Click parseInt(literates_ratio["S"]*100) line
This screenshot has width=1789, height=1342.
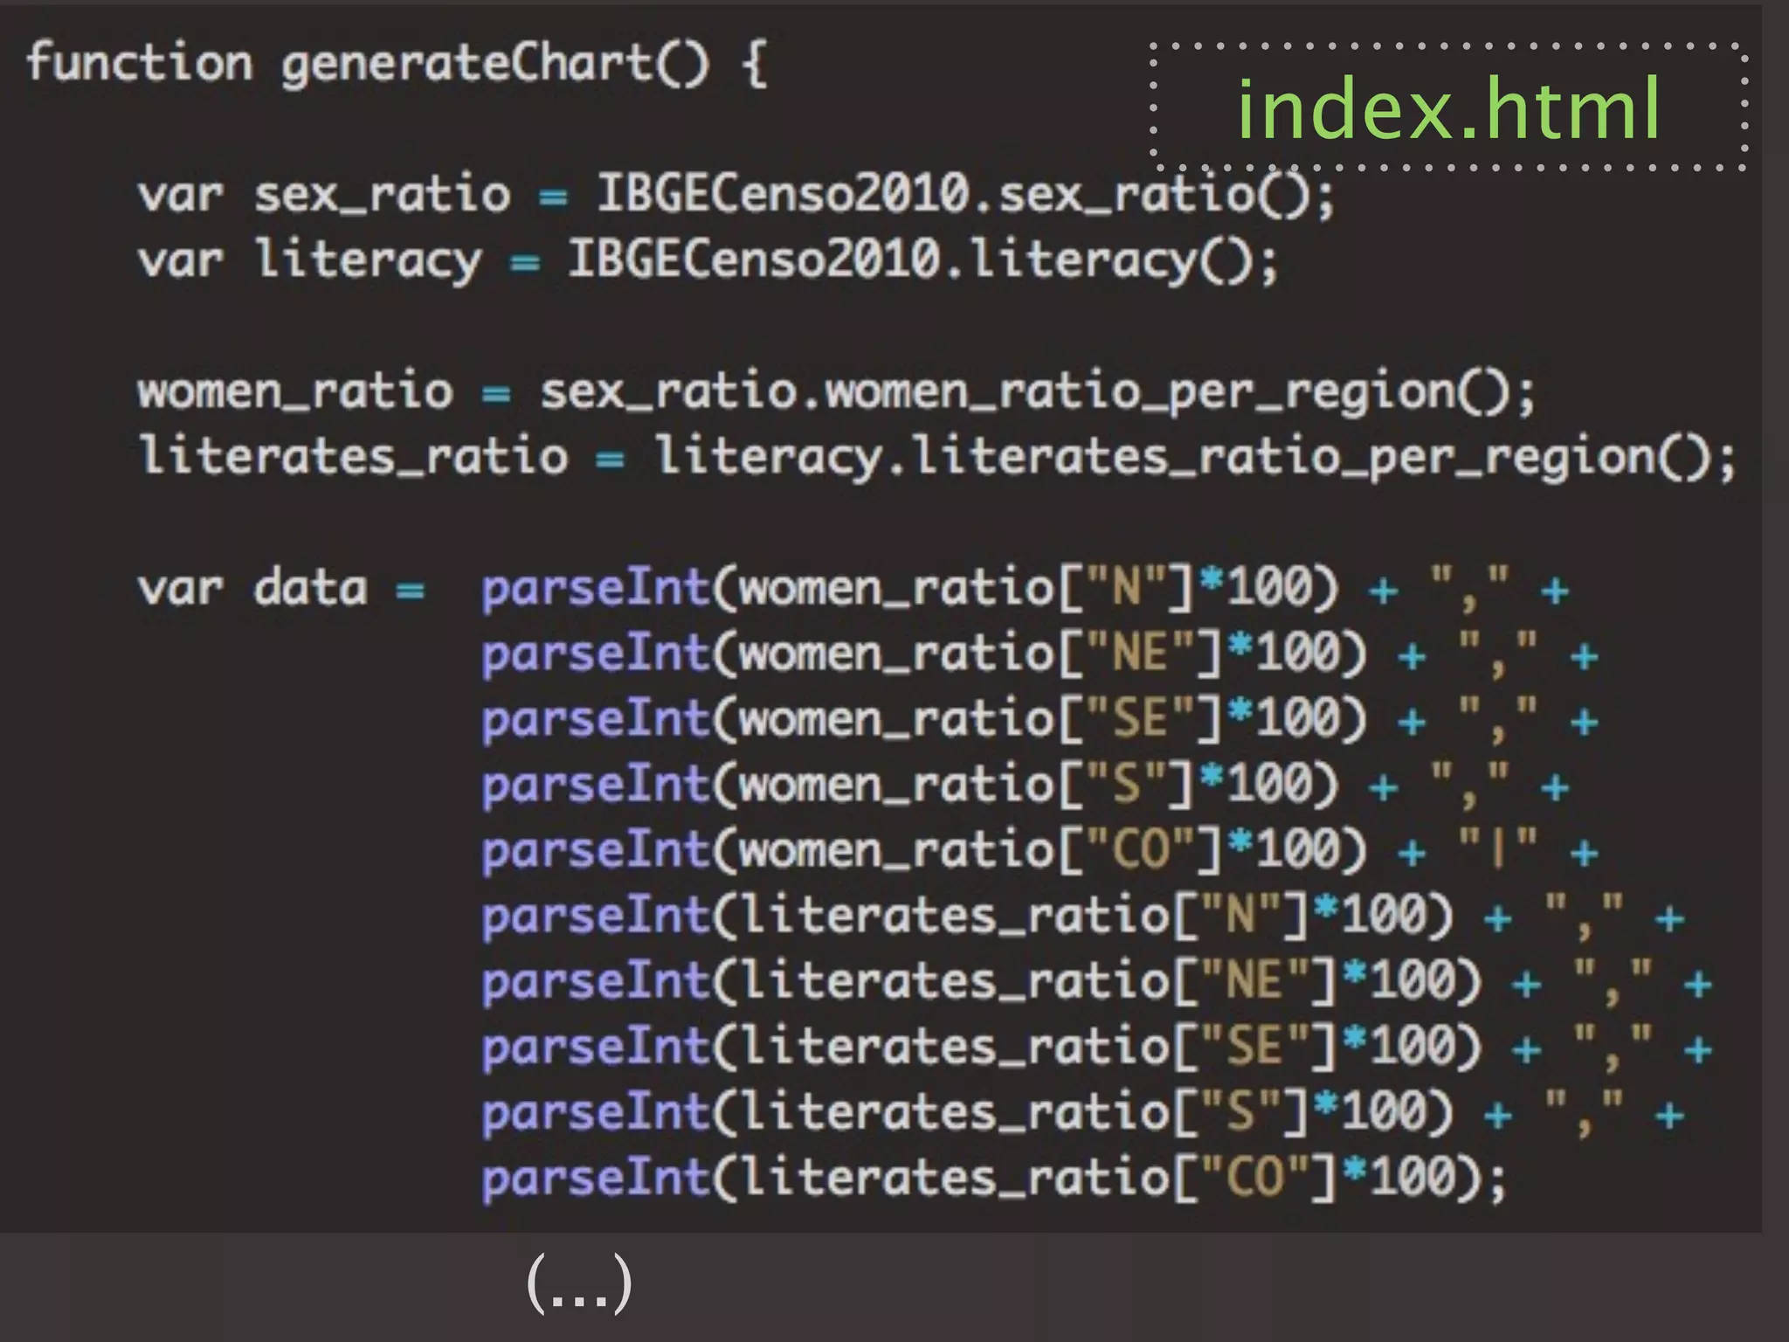(x=1083, y=1111)
